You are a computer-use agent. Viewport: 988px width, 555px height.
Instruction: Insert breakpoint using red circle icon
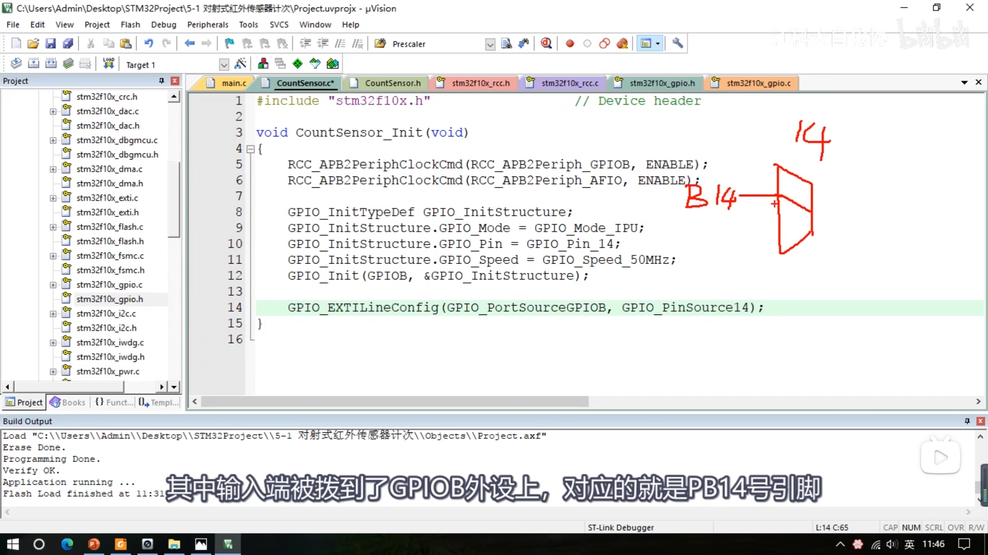point(570,44)
